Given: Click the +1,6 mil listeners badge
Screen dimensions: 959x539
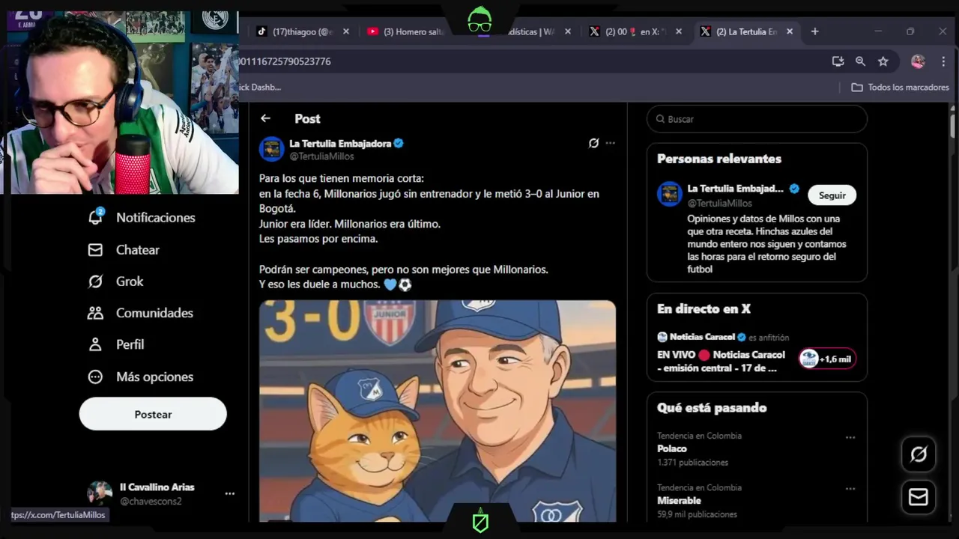Looking at the screenshot, I should pyautogui.click(x=827, y=359).
